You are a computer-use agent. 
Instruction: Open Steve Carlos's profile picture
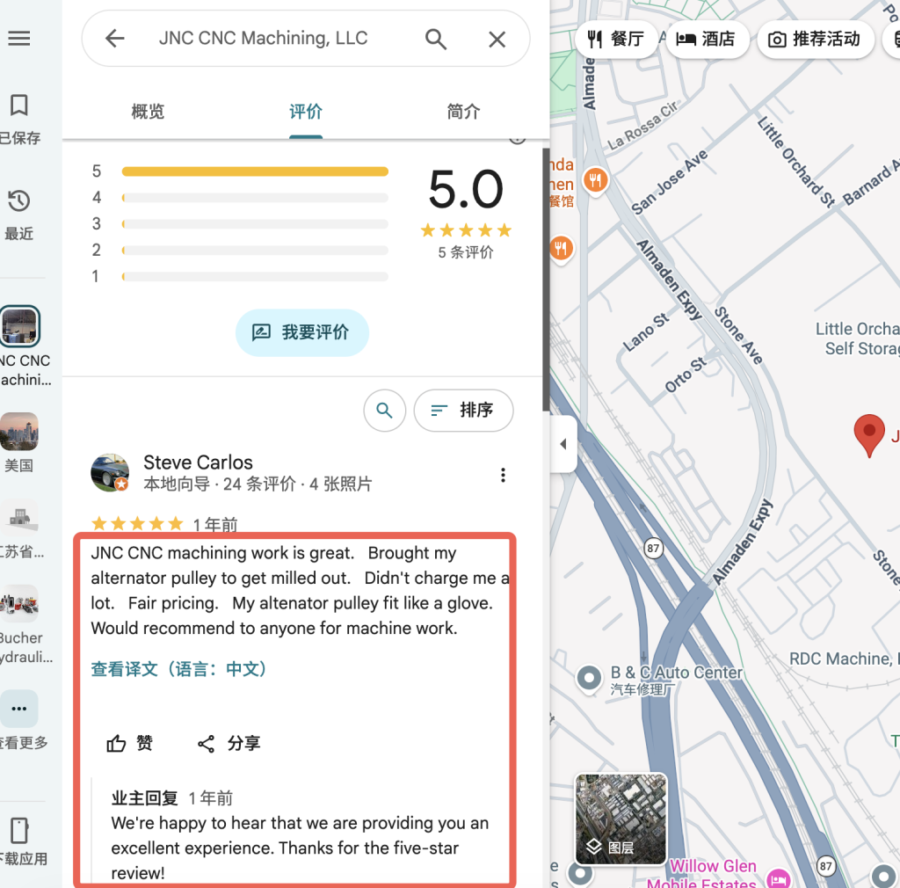(110, 473)
